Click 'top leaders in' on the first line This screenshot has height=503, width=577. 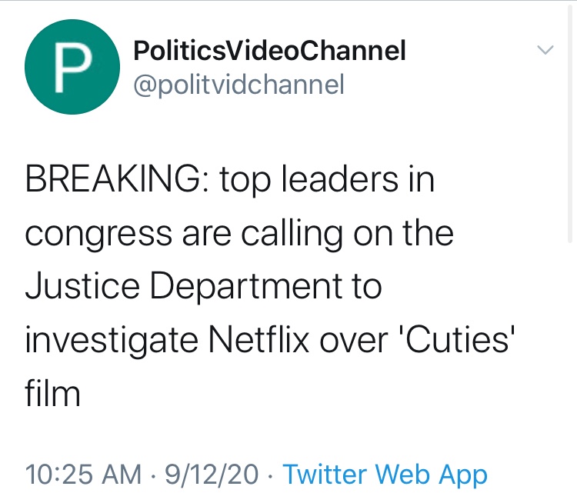(x=327, y=182)
